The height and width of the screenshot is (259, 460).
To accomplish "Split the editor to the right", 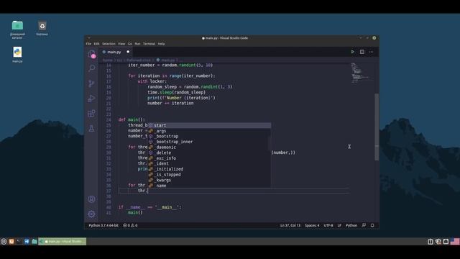I will coord(362,52).
